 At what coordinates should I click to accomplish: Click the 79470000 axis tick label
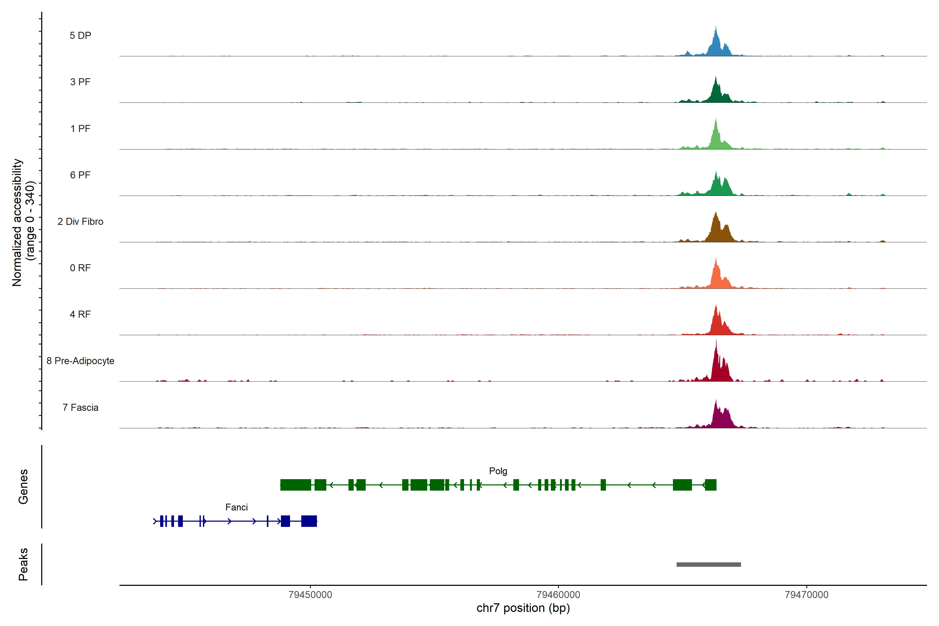coord(806,594)
